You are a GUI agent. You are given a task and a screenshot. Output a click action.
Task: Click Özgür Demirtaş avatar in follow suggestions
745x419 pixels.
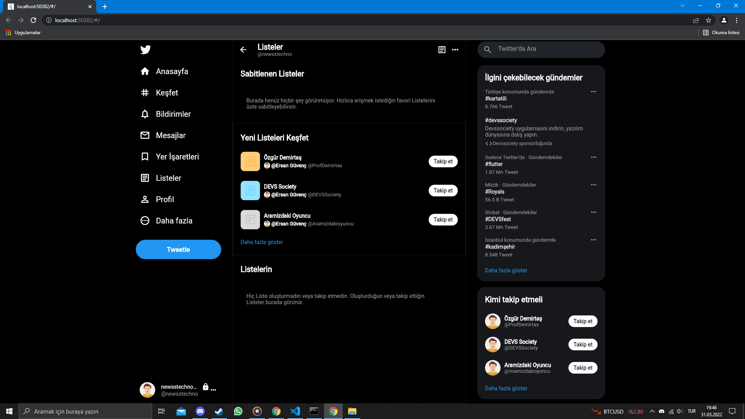point(493,321)
